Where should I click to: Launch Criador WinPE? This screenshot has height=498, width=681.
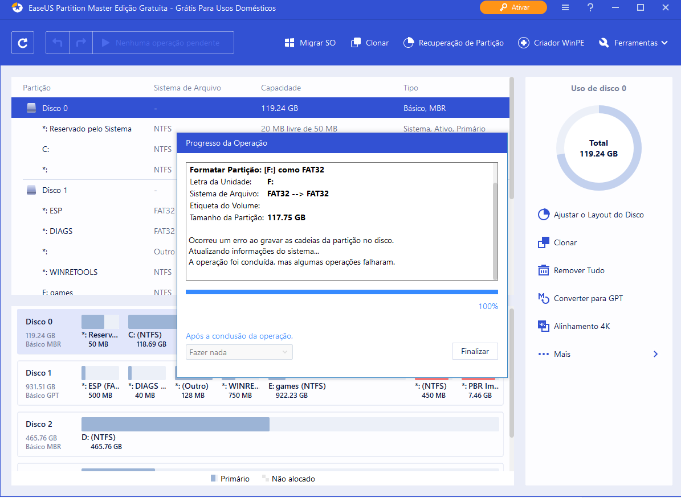[551, 43]
